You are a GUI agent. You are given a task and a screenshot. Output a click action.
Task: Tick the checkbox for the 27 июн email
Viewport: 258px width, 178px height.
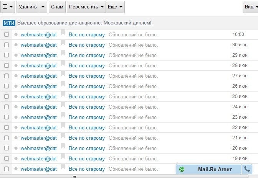click(x=7, y=76)
